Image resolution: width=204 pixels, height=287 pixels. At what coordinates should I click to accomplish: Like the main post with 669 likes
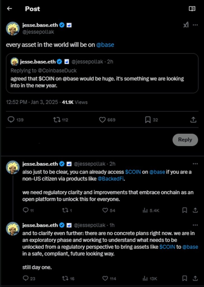(102, 120)
